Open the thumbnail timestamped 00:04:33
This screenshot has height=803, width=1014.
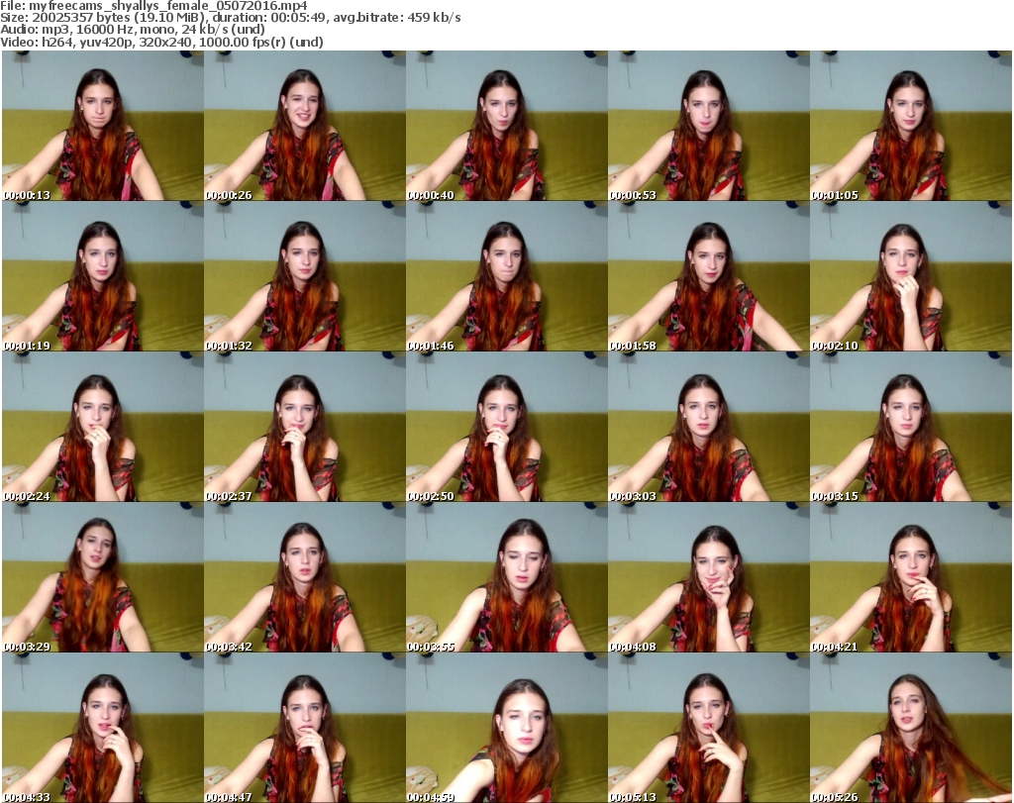click(103, 728)
